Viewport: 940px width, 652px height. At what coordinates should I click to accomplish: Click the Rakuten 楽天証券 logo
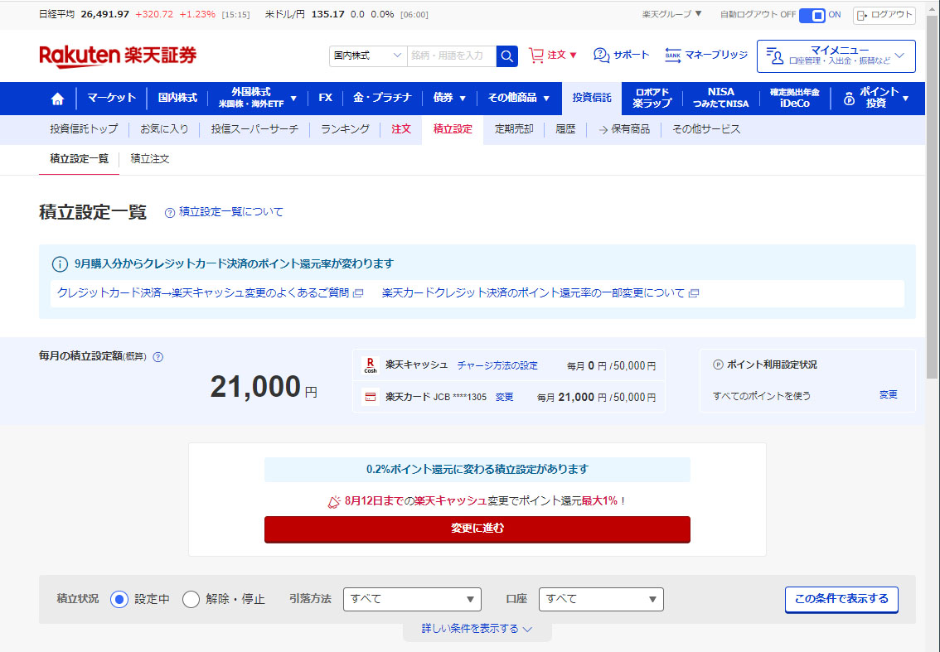[x=118, y=56]
